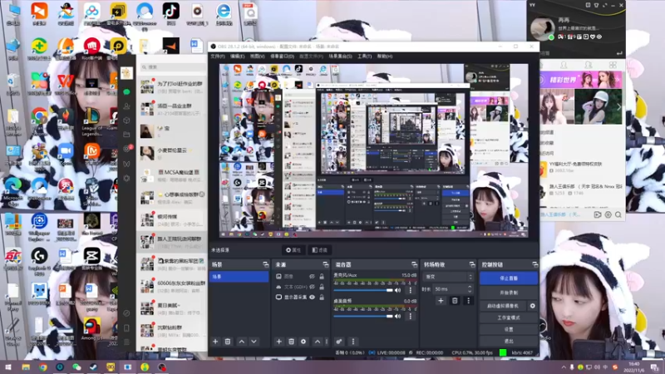Enable 工作室模式 studio mode button
665x374 pixels.
coord(509,317)
